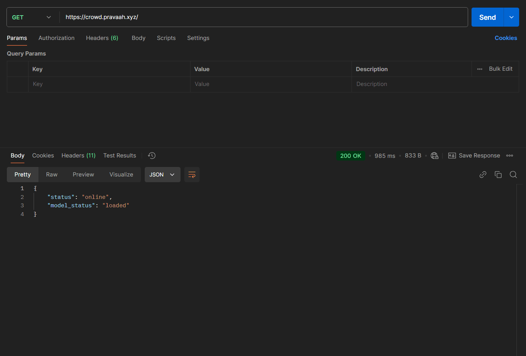Open the network info globe icon
The width and height of the screenshot is (526, 356).
[x=434, y=156]
